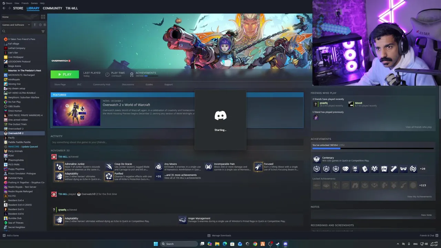Open Games and Software filter dropdown
441x248 pixels.
pyautogui.click(x=16, y=25)
